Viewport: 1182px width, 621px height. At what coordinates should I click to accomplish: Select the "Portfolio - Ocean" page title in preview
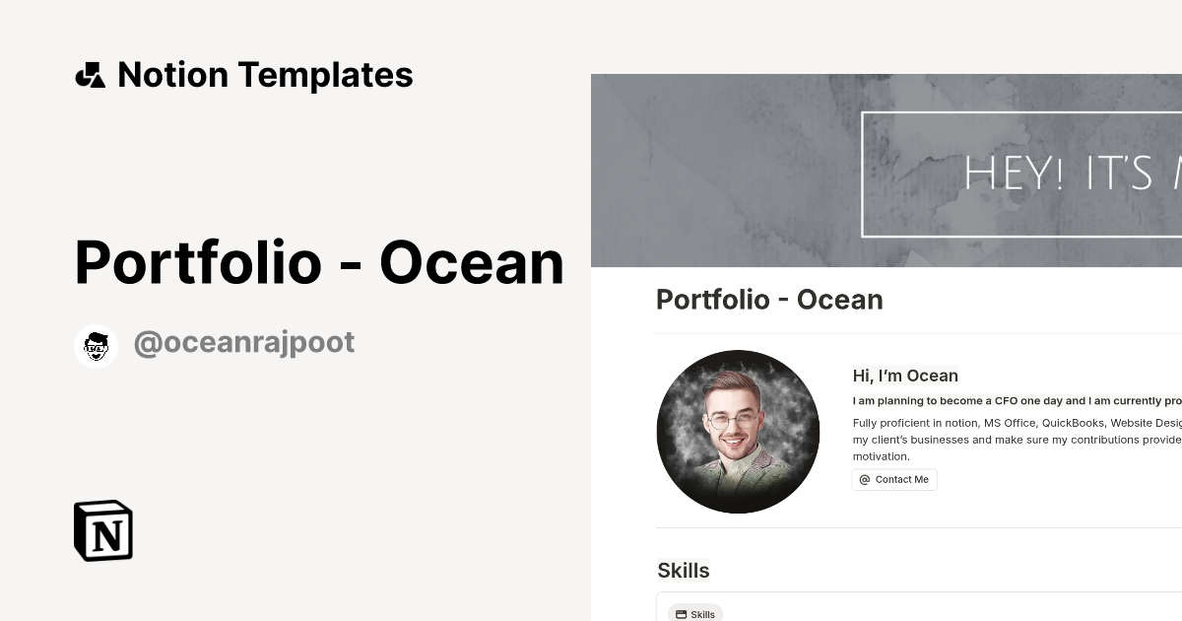click(x=769, y=300)
